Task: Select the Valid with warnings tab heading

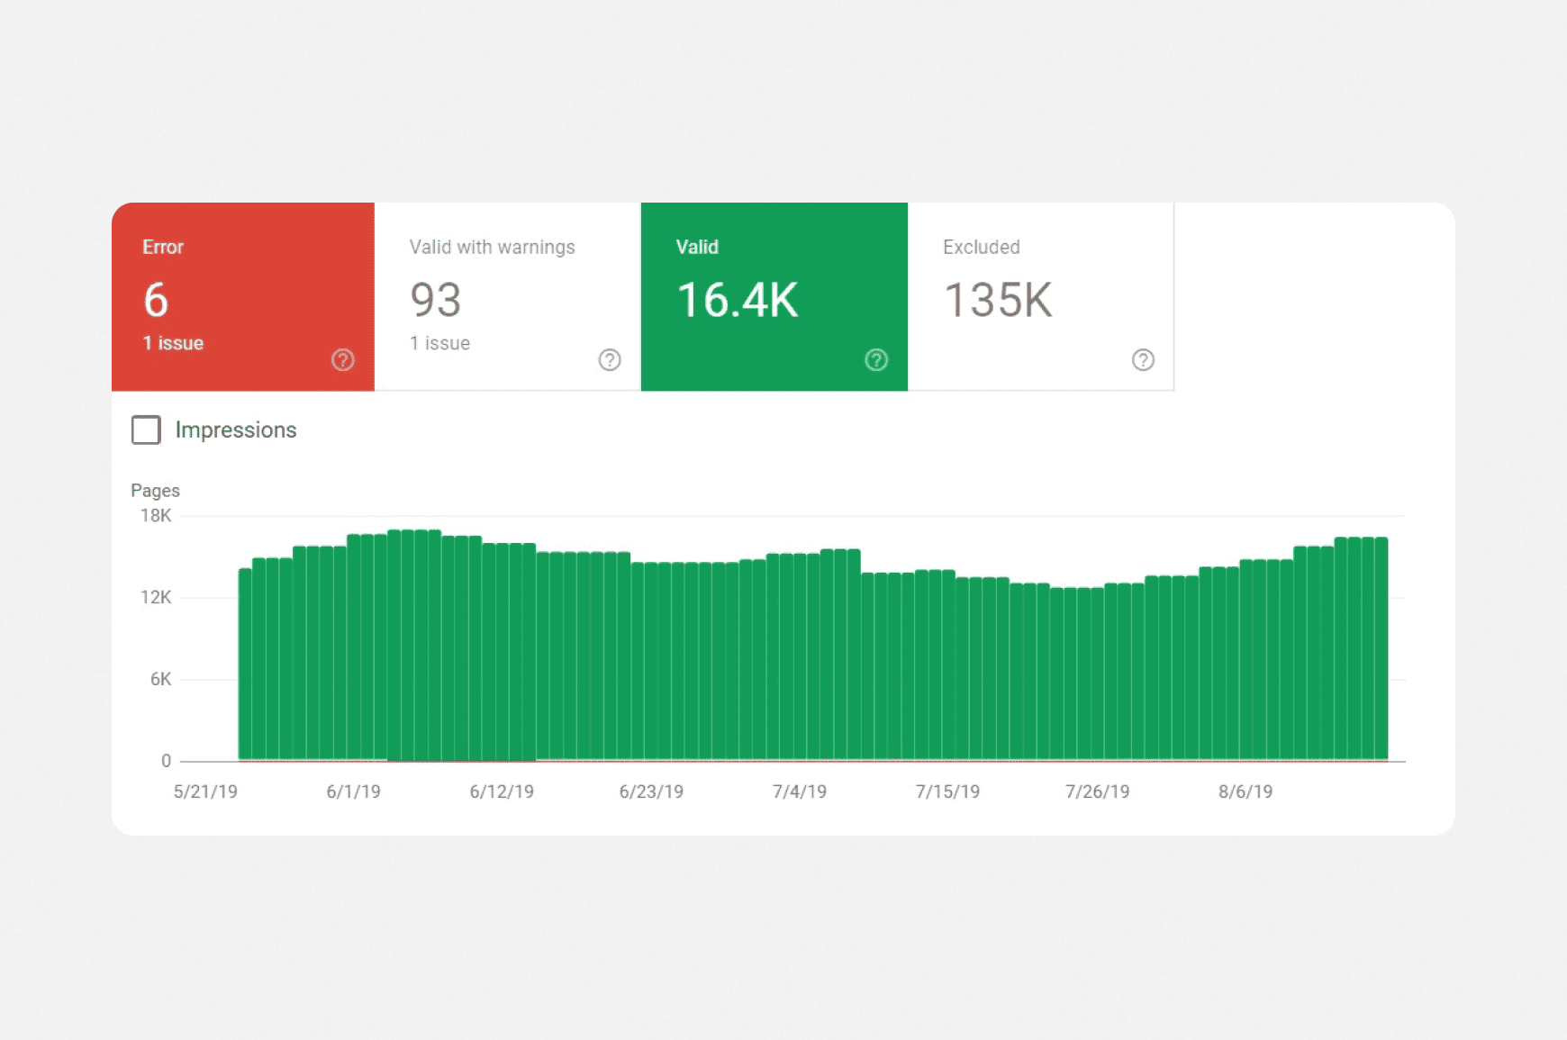Action: [x=492, y=248]
